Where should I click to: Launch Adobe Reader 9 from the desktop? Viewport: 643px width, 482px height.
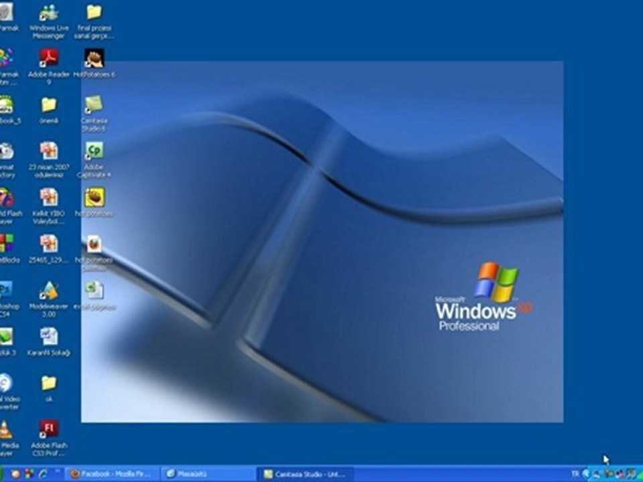pyautogui.click(x=49, y=67)
